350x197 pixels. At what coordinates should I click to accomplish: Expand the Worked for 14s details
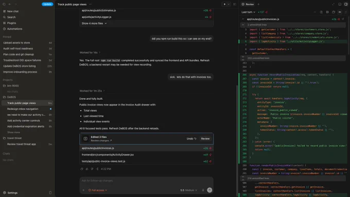(90, 52)
